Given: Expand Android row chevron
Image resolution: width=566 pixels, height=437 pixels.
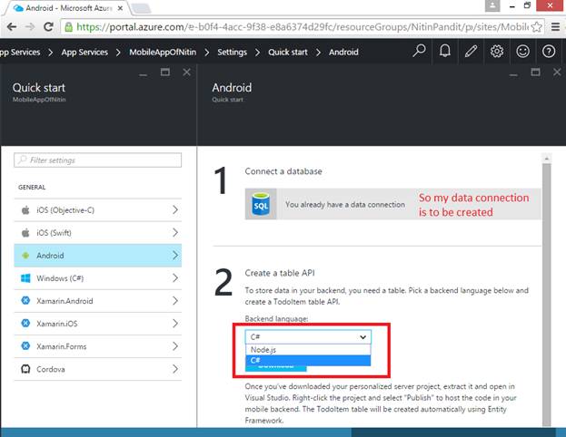Looking at the screenshot, I should (x=175, y=255).
